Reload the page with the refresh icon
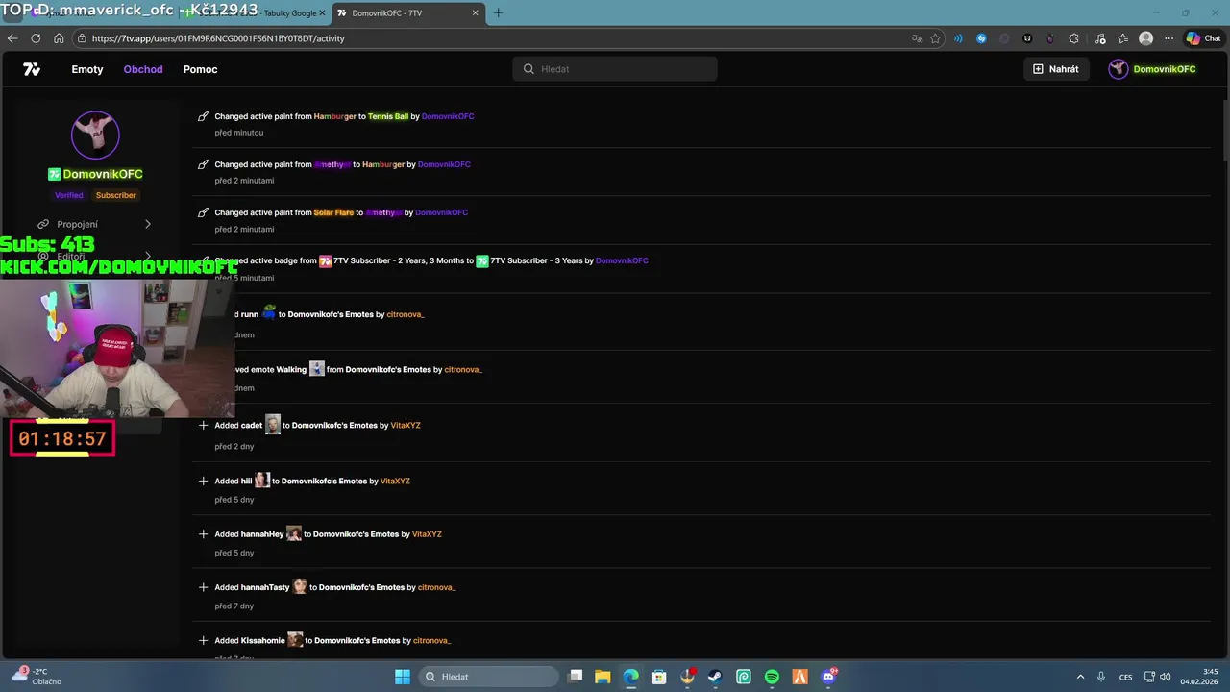Viewport: 1230px width, 692px height. tap(36, 38)
